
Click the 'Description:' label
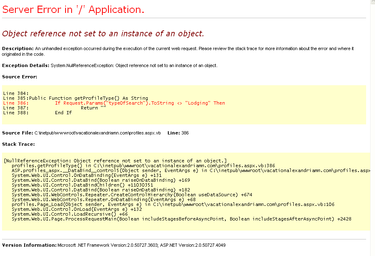(18, 48)
